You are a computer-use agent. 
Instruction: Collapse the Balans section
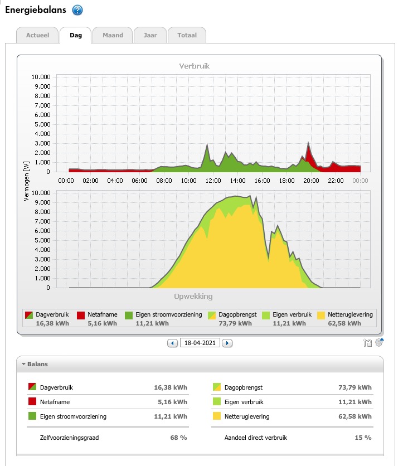coord(25,364)
